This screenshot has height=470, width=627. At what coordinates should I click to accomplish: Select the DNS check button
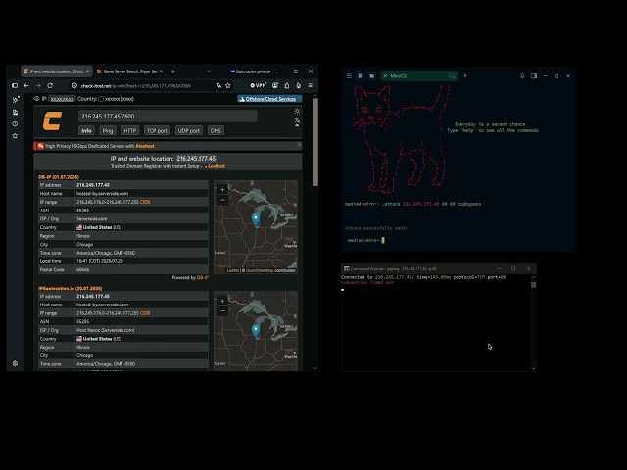216,130
